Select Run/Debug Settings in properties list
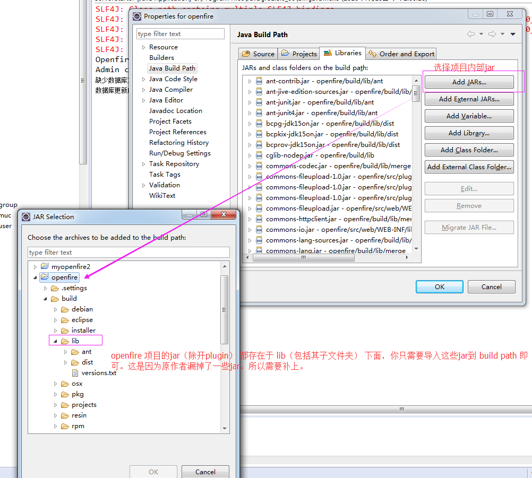The height and width of the screenshot is (478, 532). tap(180, 153)
